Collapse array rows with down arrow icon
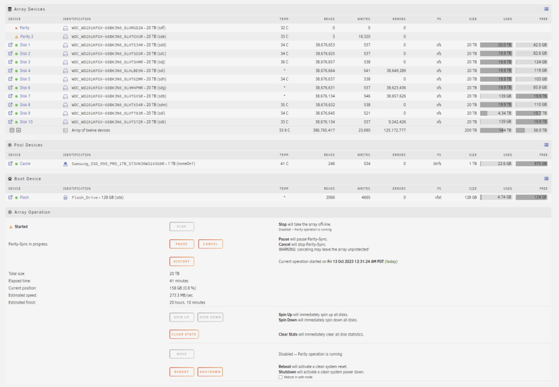Image resolution: width=559 pixels, height=387 pixels. pos(12,130)
